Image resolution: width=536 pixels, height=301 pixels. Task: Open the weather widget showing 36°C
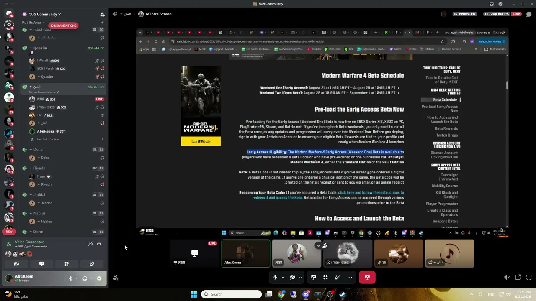[x=16, y=294]
